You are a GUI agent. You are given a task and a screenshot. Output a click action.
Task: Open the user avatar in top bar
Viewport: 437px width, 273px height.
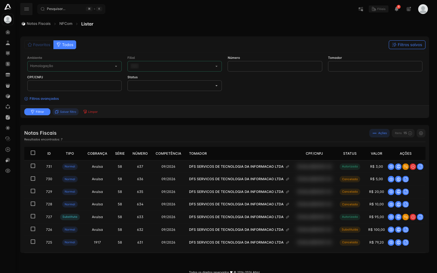pyautogui.click(x=423, y=9)
